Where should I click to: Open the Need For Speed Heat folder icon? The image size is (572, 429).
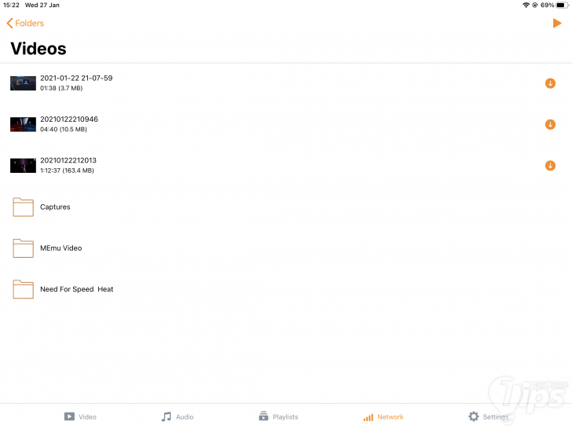tap(24, 289)
